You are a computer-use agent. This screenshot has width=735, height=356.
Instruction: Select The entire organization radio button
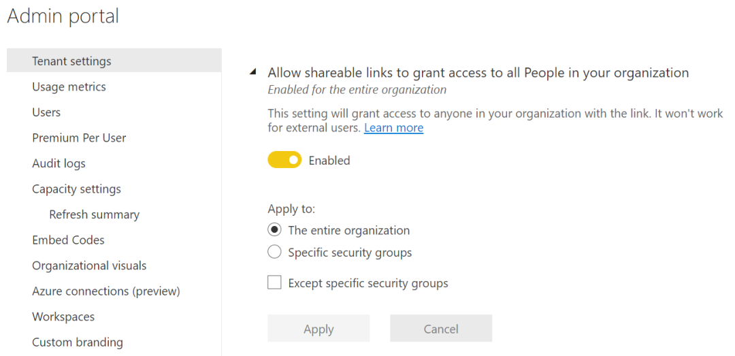tap(274, 230)
